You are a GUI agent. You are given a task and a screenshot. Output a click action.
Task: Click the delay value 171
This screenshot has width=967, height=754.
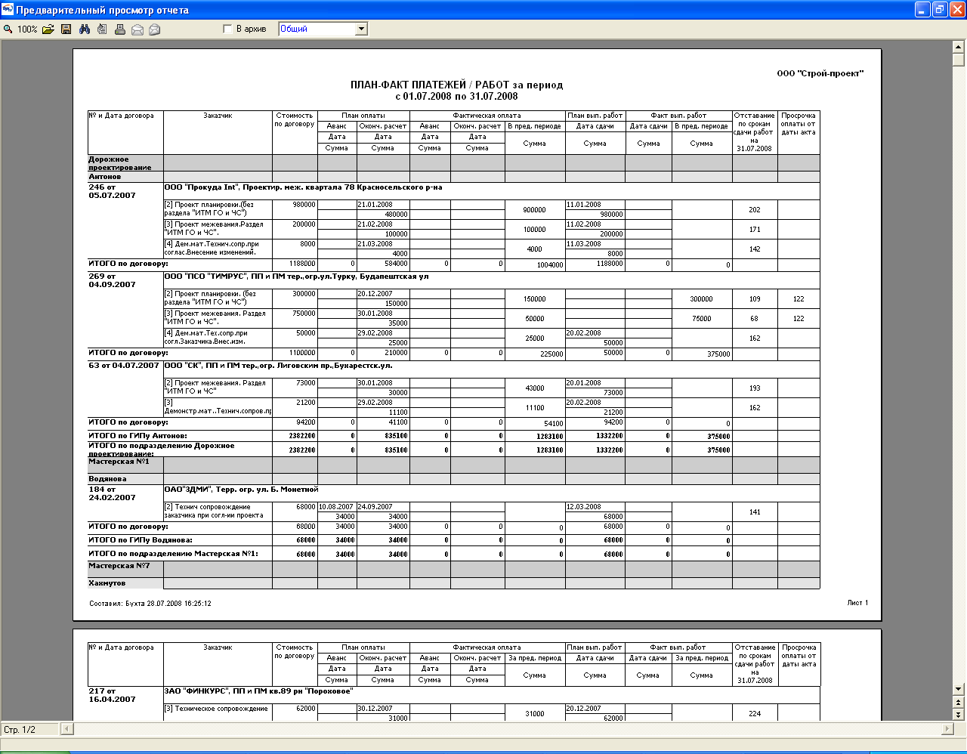(x=754, y=230)
